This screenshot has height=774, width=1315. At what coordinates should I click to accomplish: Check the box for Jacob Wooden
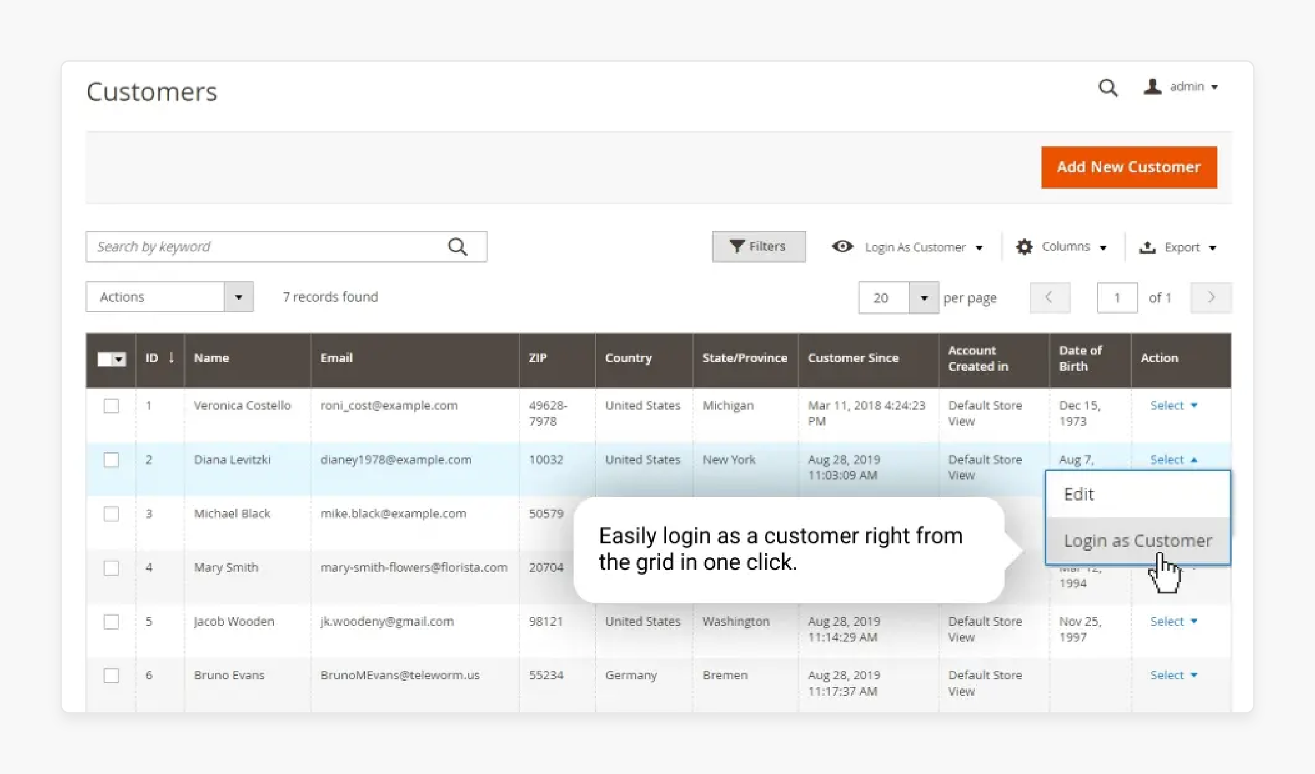coord(111,622)
